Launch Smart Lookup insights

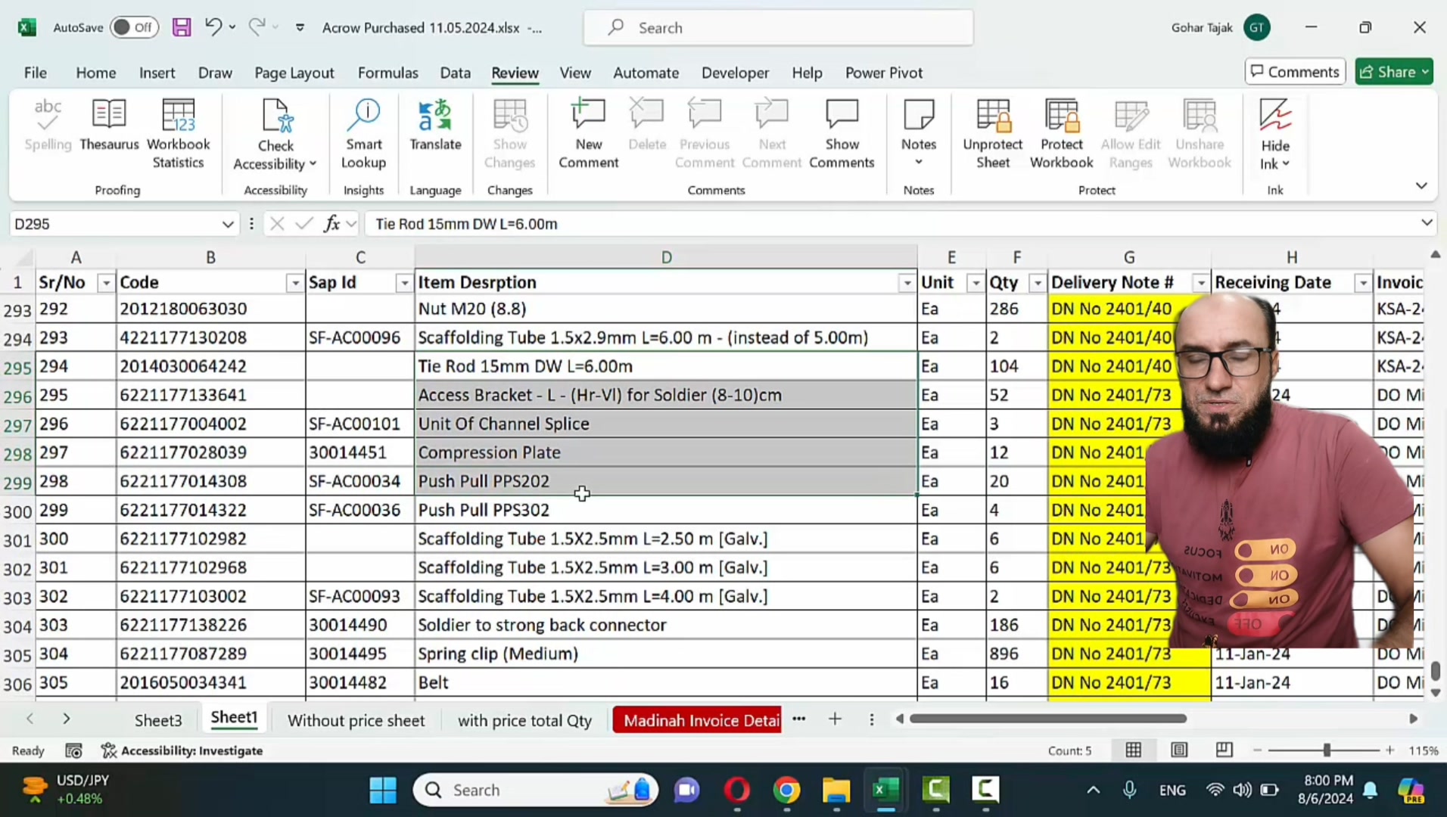(363, 134)
